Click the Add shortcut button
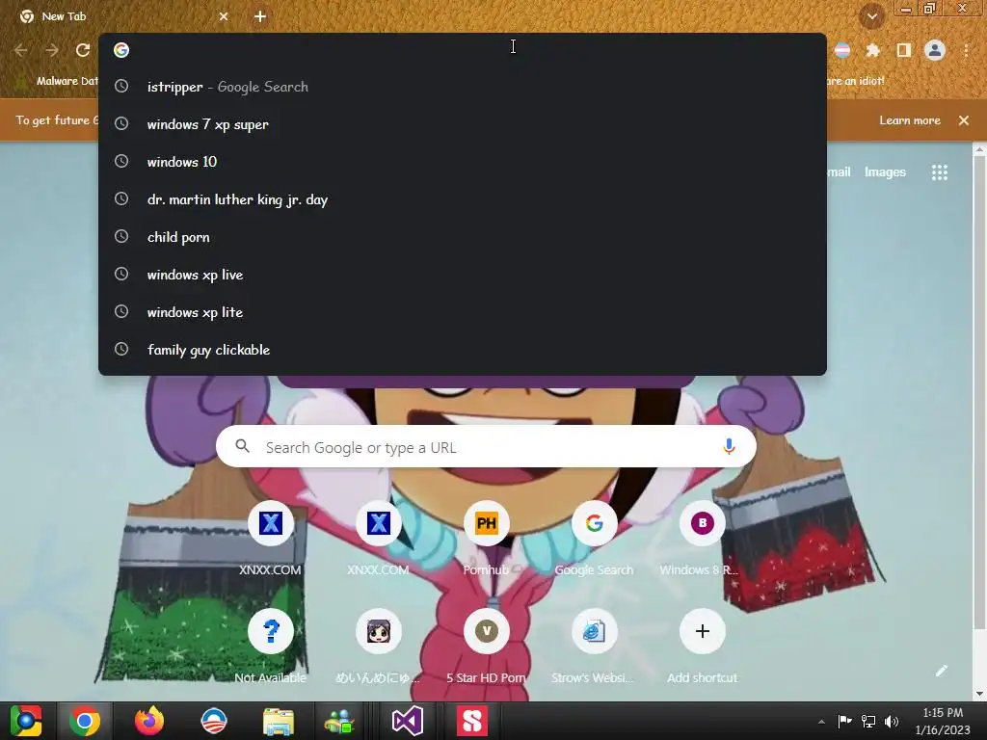This screenshot has width=987, height=740. [702, 646]
